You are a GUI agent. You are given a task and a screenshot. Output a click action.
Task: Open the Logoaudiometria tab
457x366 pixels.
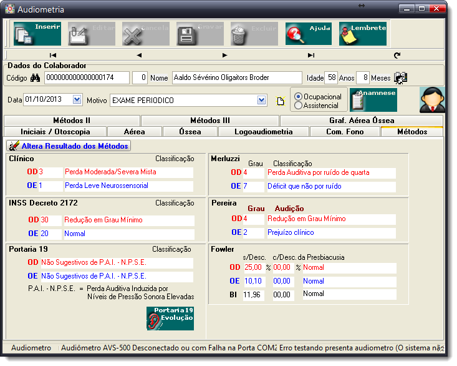(x=264, y=132)
